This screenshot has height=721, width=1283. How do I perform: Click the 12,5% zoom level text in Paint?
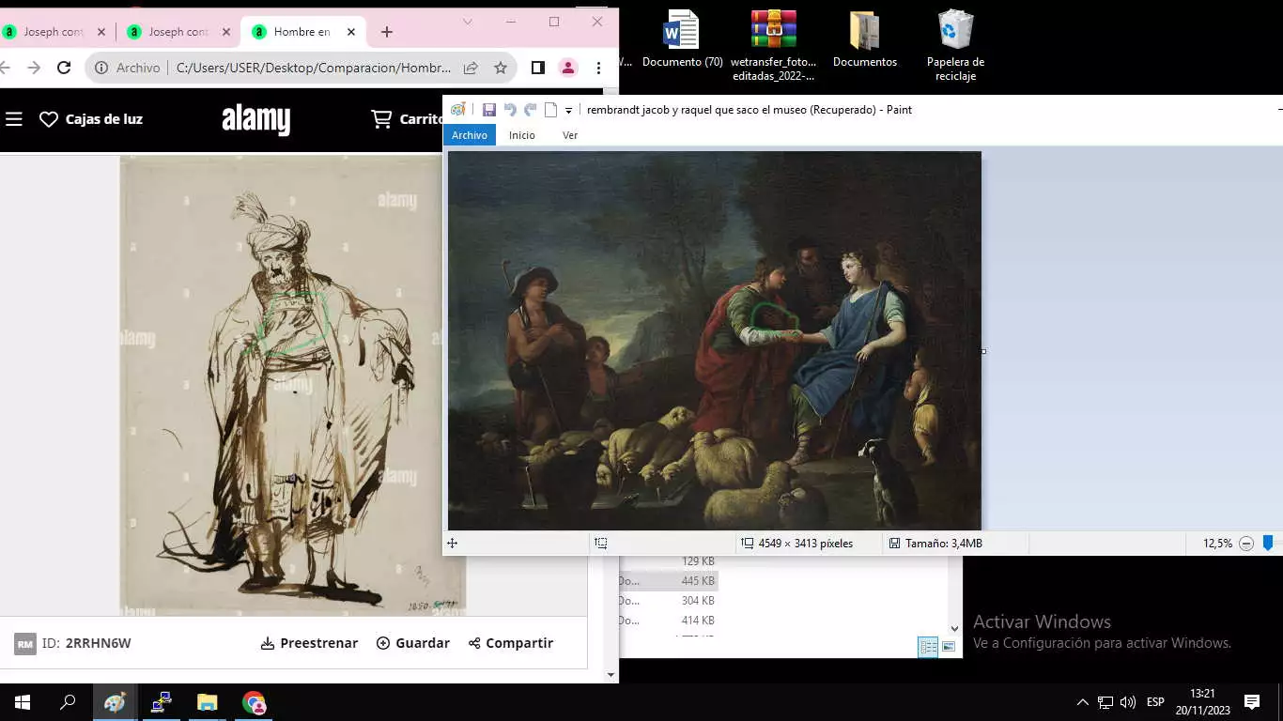coord(1217,544)
